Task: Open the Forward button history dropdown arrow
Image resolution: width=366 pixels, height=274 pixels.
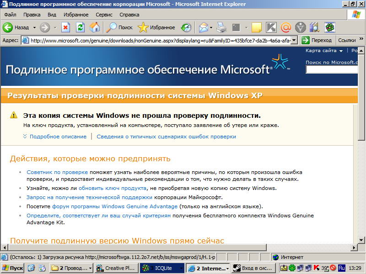Action: coord(55,27)
